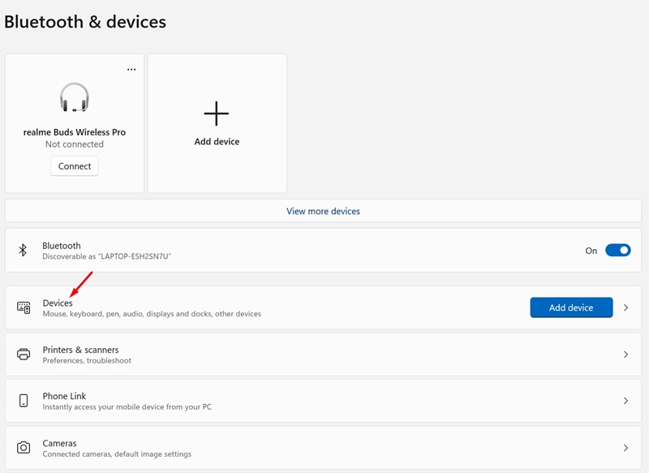Click the plus icon to add device

click(217, 114)
